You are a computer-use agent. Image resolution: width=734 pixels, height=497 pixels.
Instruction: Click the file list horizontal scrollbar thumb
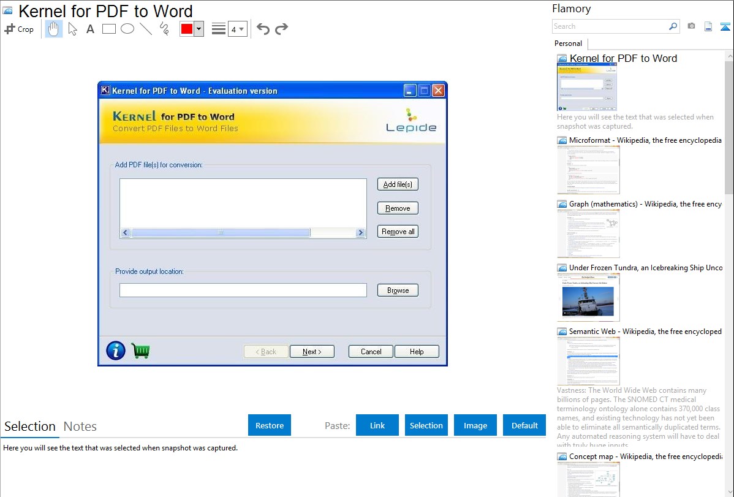[x=221, y=233]
